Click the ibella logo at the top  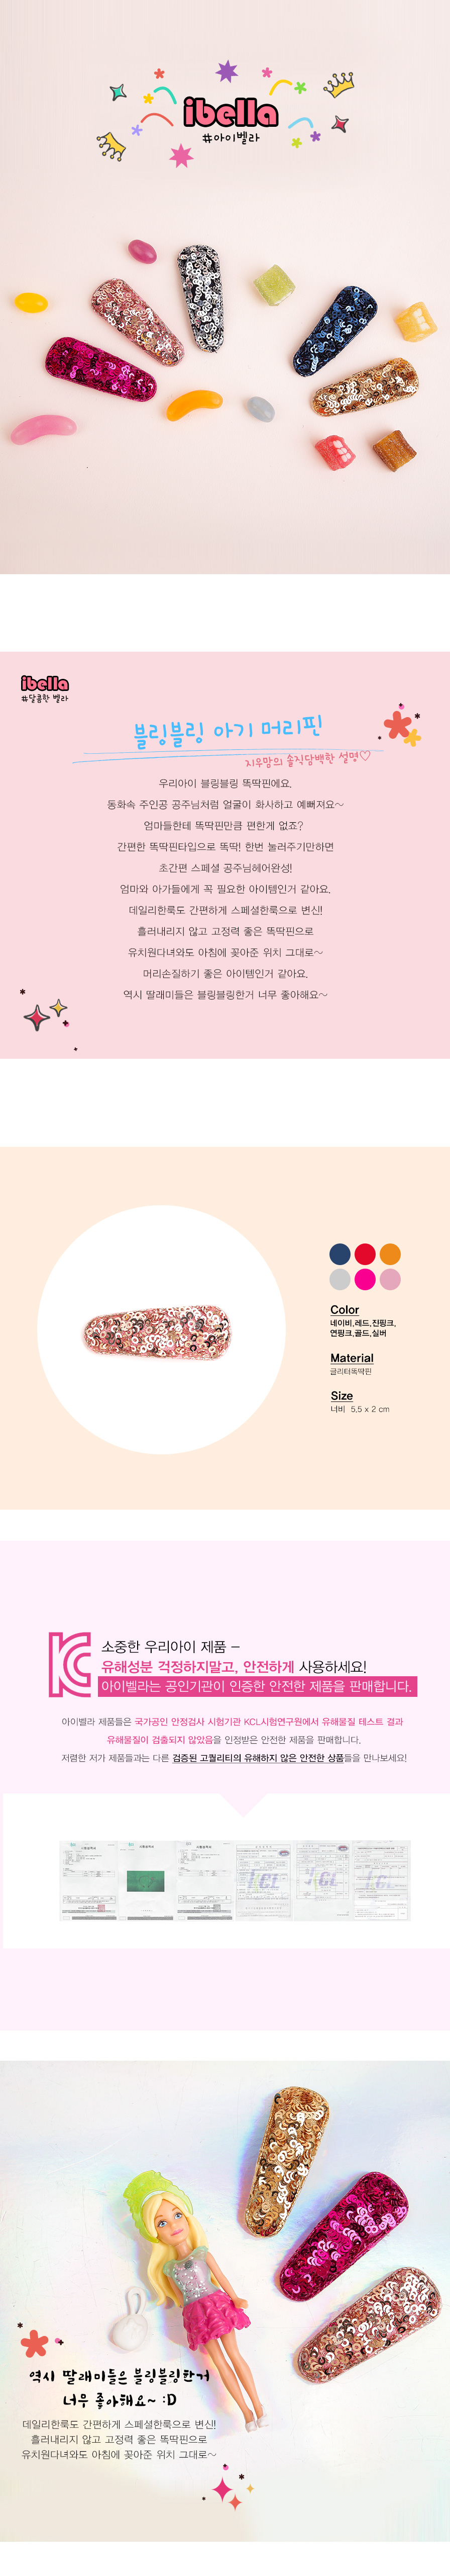pos(231,111)
